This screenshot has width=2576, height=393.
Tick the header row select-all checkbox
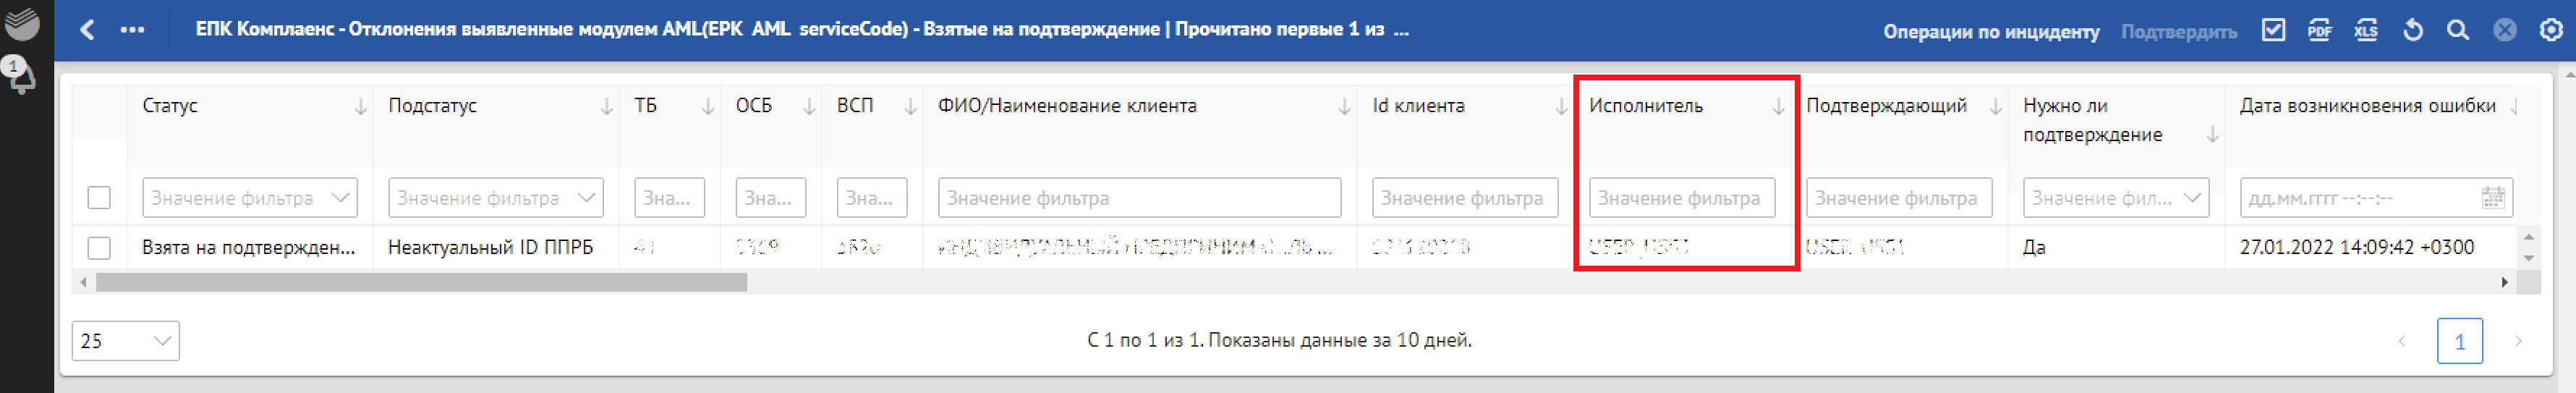click(99, 198)
